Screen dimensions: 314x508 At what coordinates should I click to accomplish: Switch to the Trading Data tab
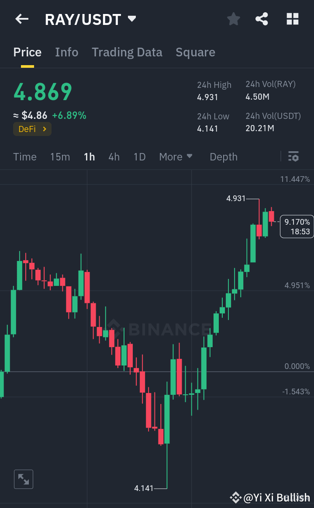click(127, 52)
